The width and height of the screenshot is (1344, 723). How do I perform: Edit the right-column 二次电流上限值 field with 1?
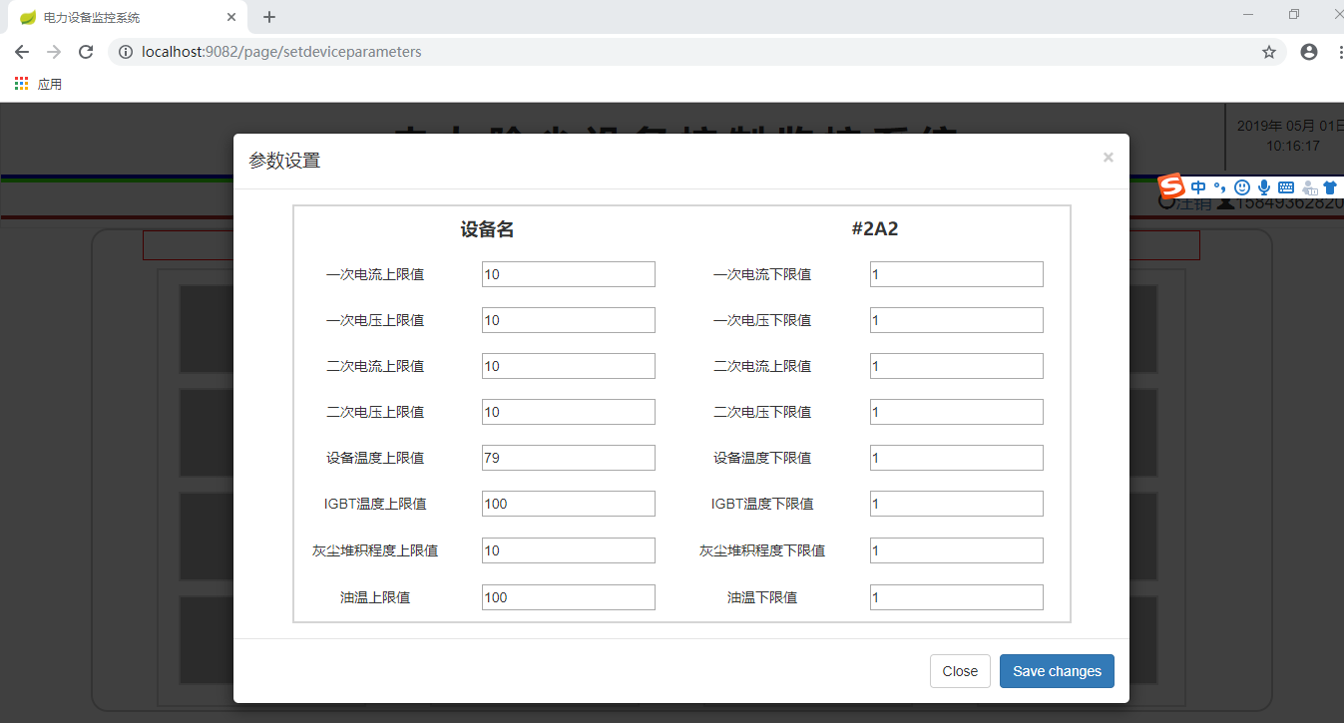(x=957, y=366)
